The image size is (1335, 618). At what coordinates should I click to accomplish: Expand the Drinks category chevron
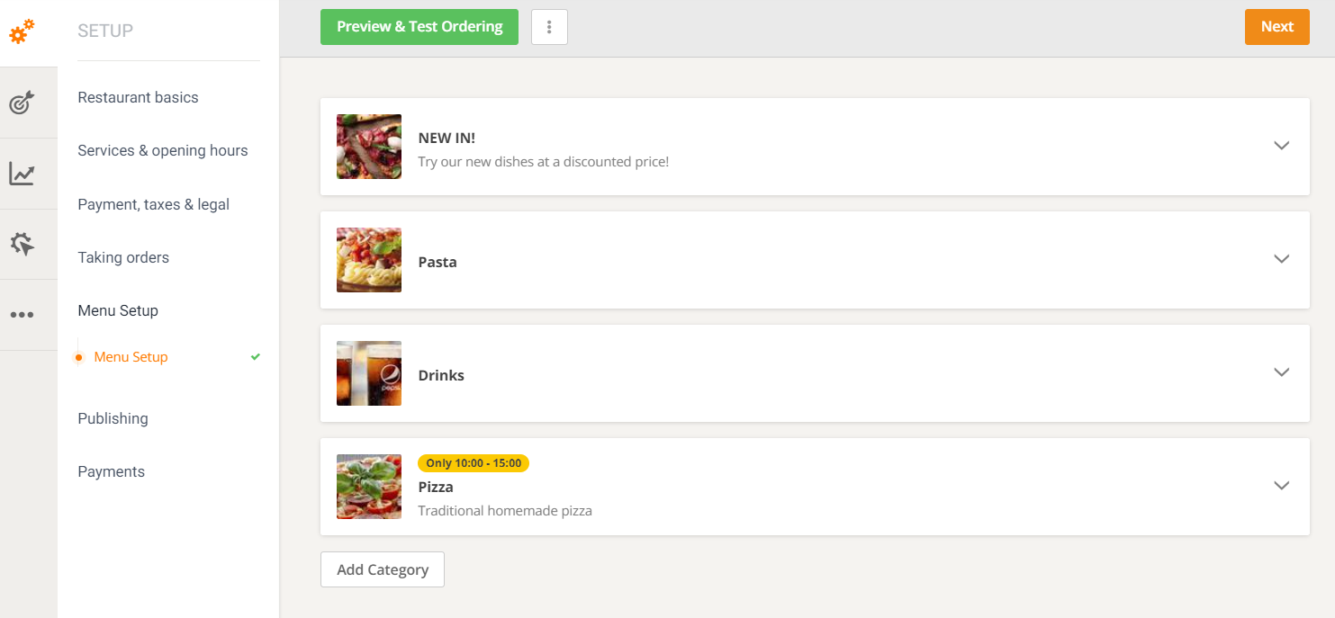click(x=1282, y=372)
